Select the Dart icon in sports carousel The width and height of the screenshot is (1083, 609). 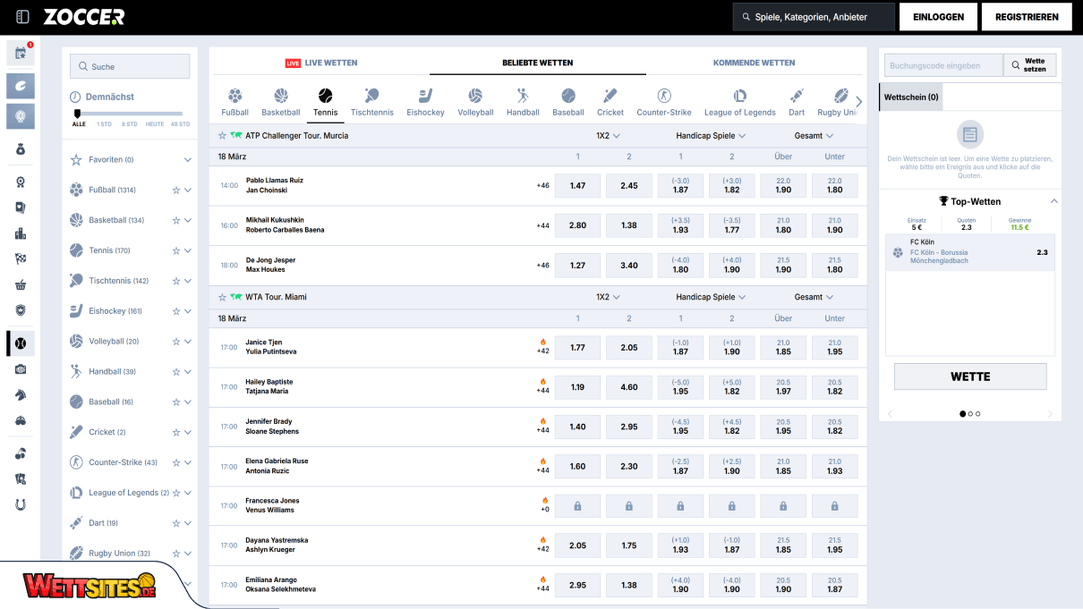click(797, 97)
